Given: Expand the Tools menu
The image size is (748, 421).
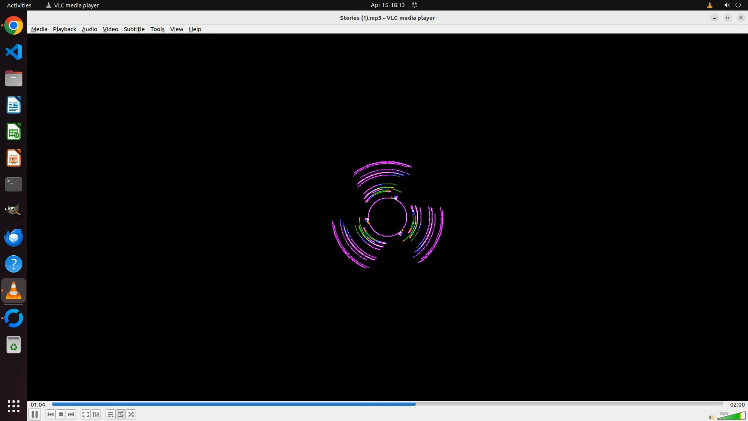Looking at the screenshot, I should pos(157,29).
